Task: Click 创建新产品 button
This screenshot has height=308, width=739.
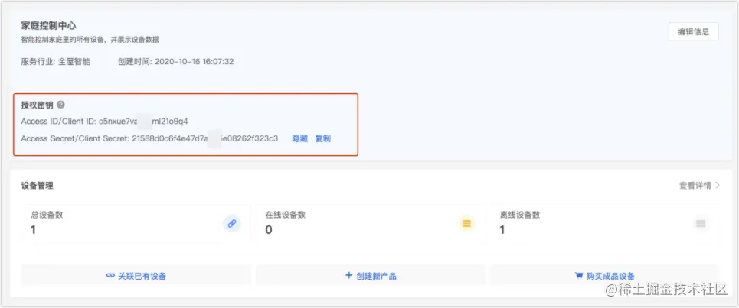Action: coord(371,276)
